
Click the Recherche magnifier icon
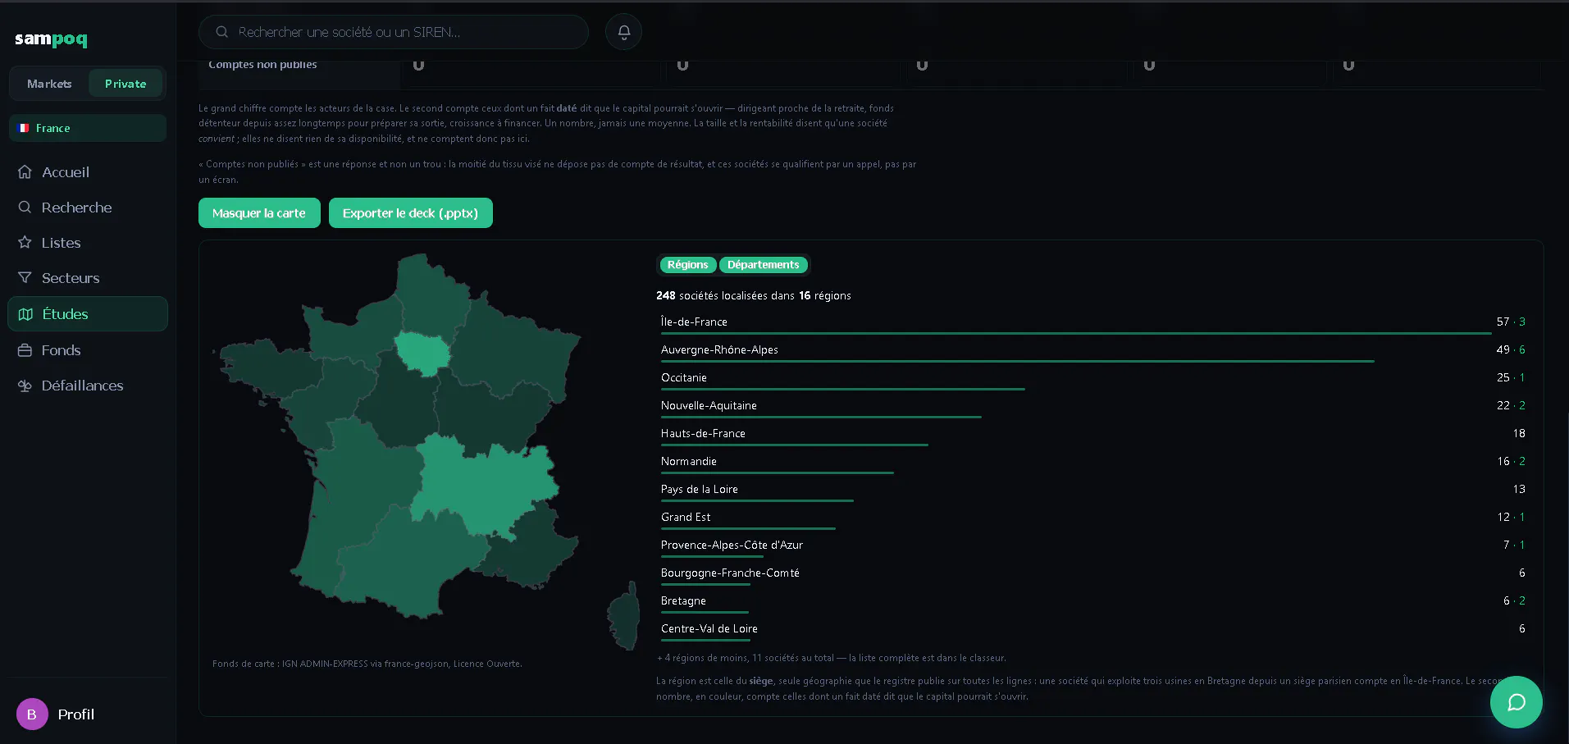pyautogui.click(x=25, y=208)
